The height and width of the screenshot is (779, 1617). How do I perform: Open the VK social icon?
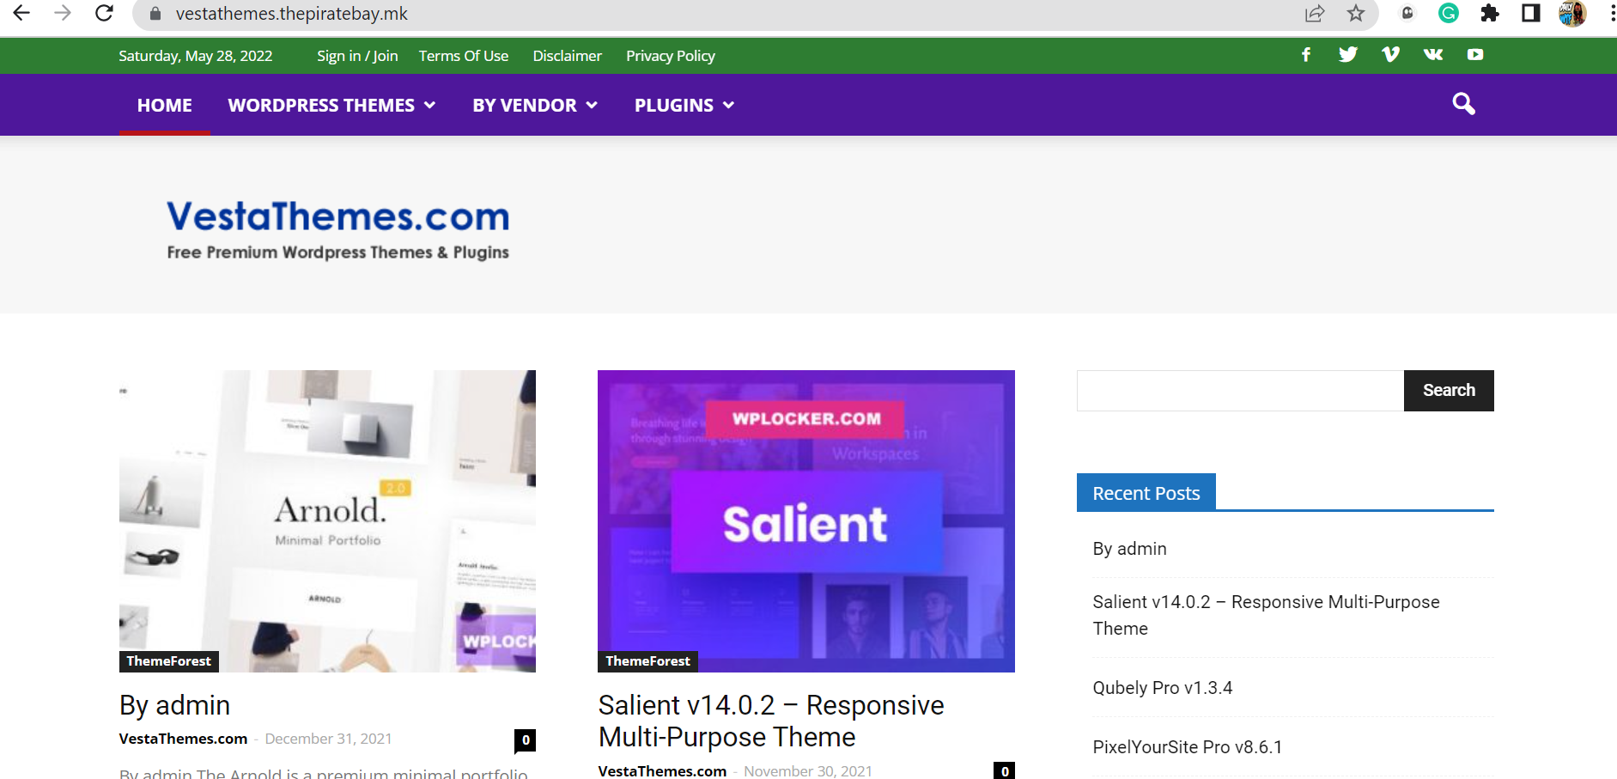click(1432, 55)
